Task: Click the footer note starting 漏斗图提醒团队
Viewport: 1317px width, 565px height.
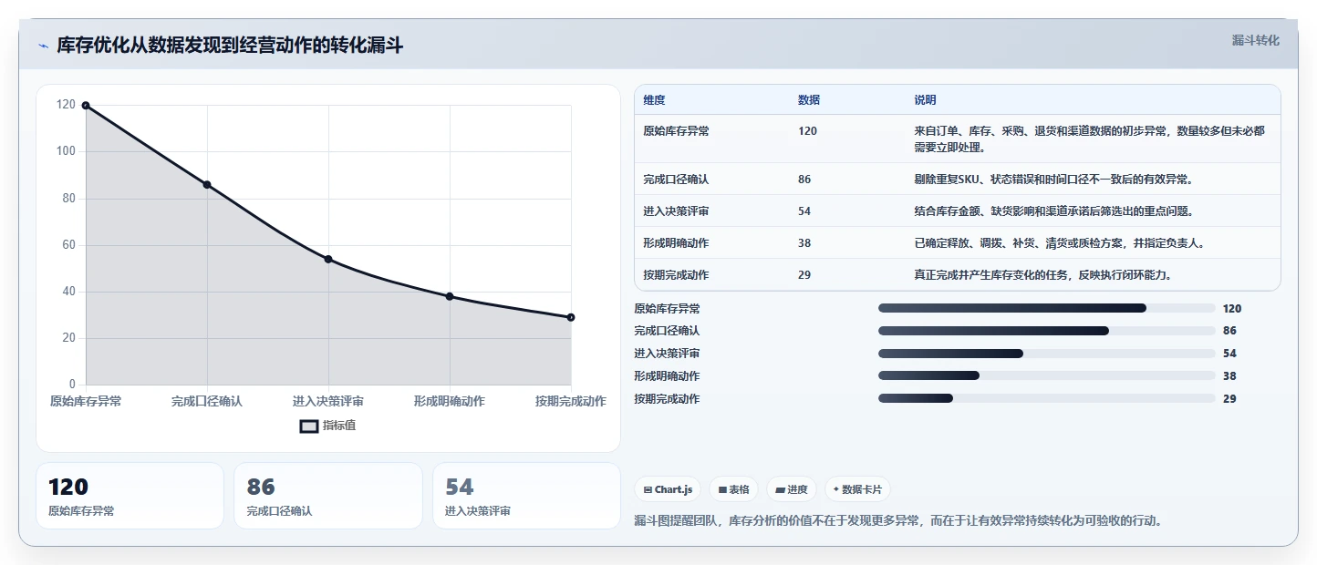Action: click(899, 521)
